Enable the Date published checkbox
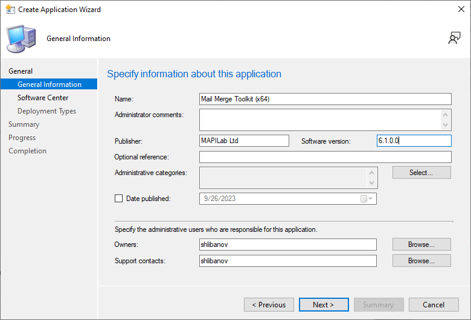 [118, 198]
